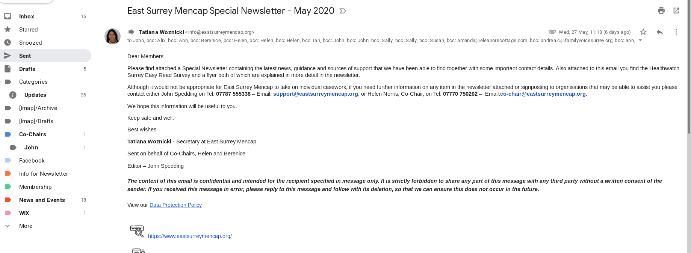Click the reply arrow icon
This screenshot has width=691, height=253.
click(659, 32)
